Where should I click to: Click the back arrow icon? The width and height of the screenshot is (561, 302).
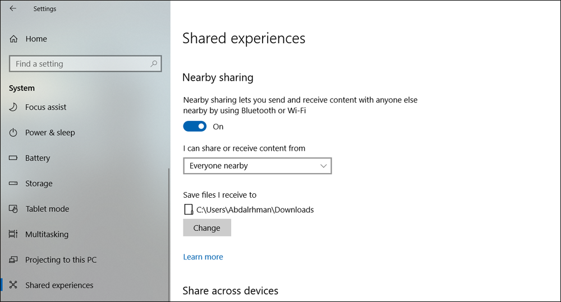tap(13, 8)
